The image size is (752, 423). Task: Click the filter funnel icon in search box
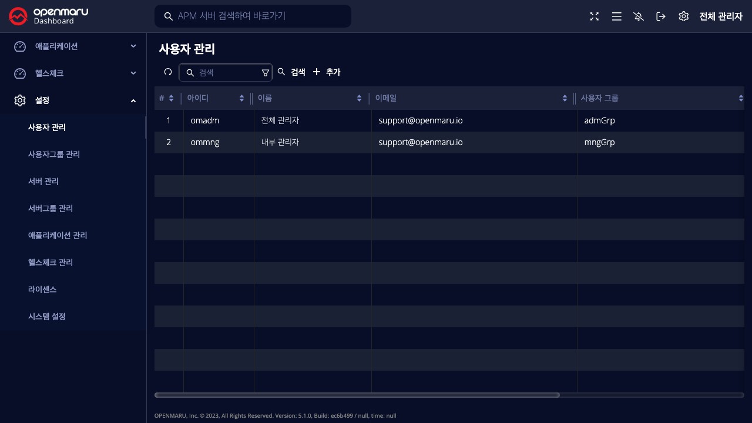(x=265, y=73)
